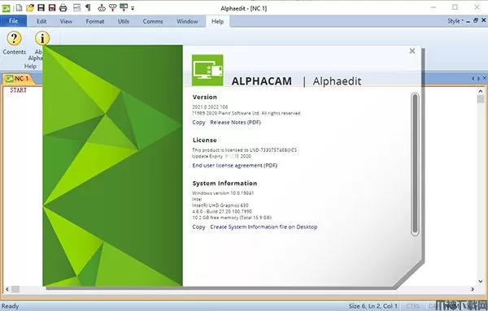
Task: Click the green screen comms icon with red arrow
Action: [x=124, y=8]
